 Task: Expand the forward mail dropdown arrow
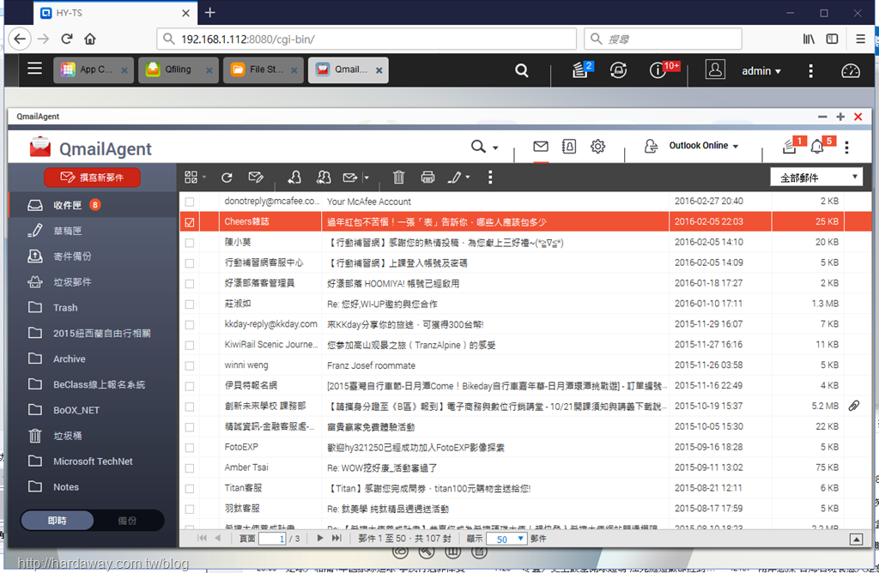pos(367,178)
